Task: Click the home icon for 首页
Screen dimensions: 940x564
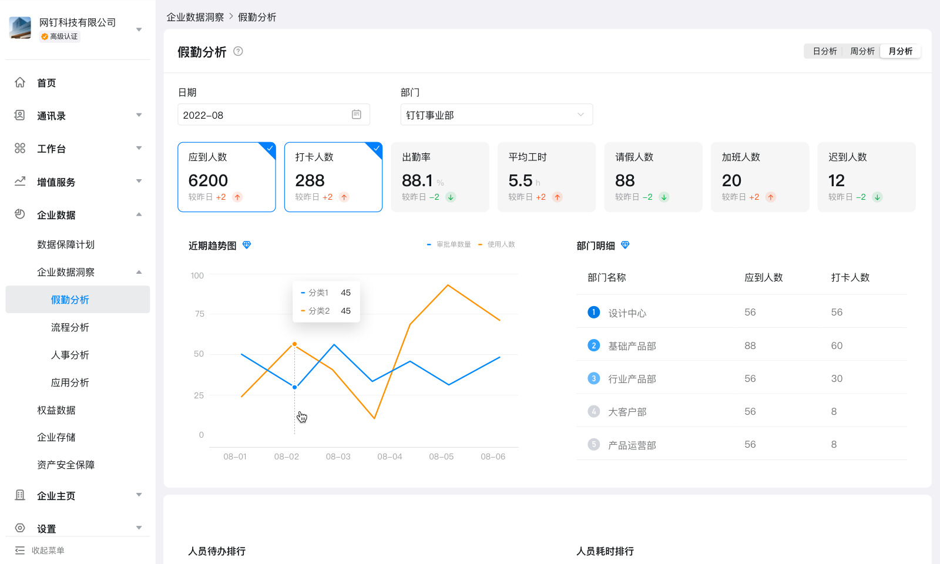Action: point(20,83)
